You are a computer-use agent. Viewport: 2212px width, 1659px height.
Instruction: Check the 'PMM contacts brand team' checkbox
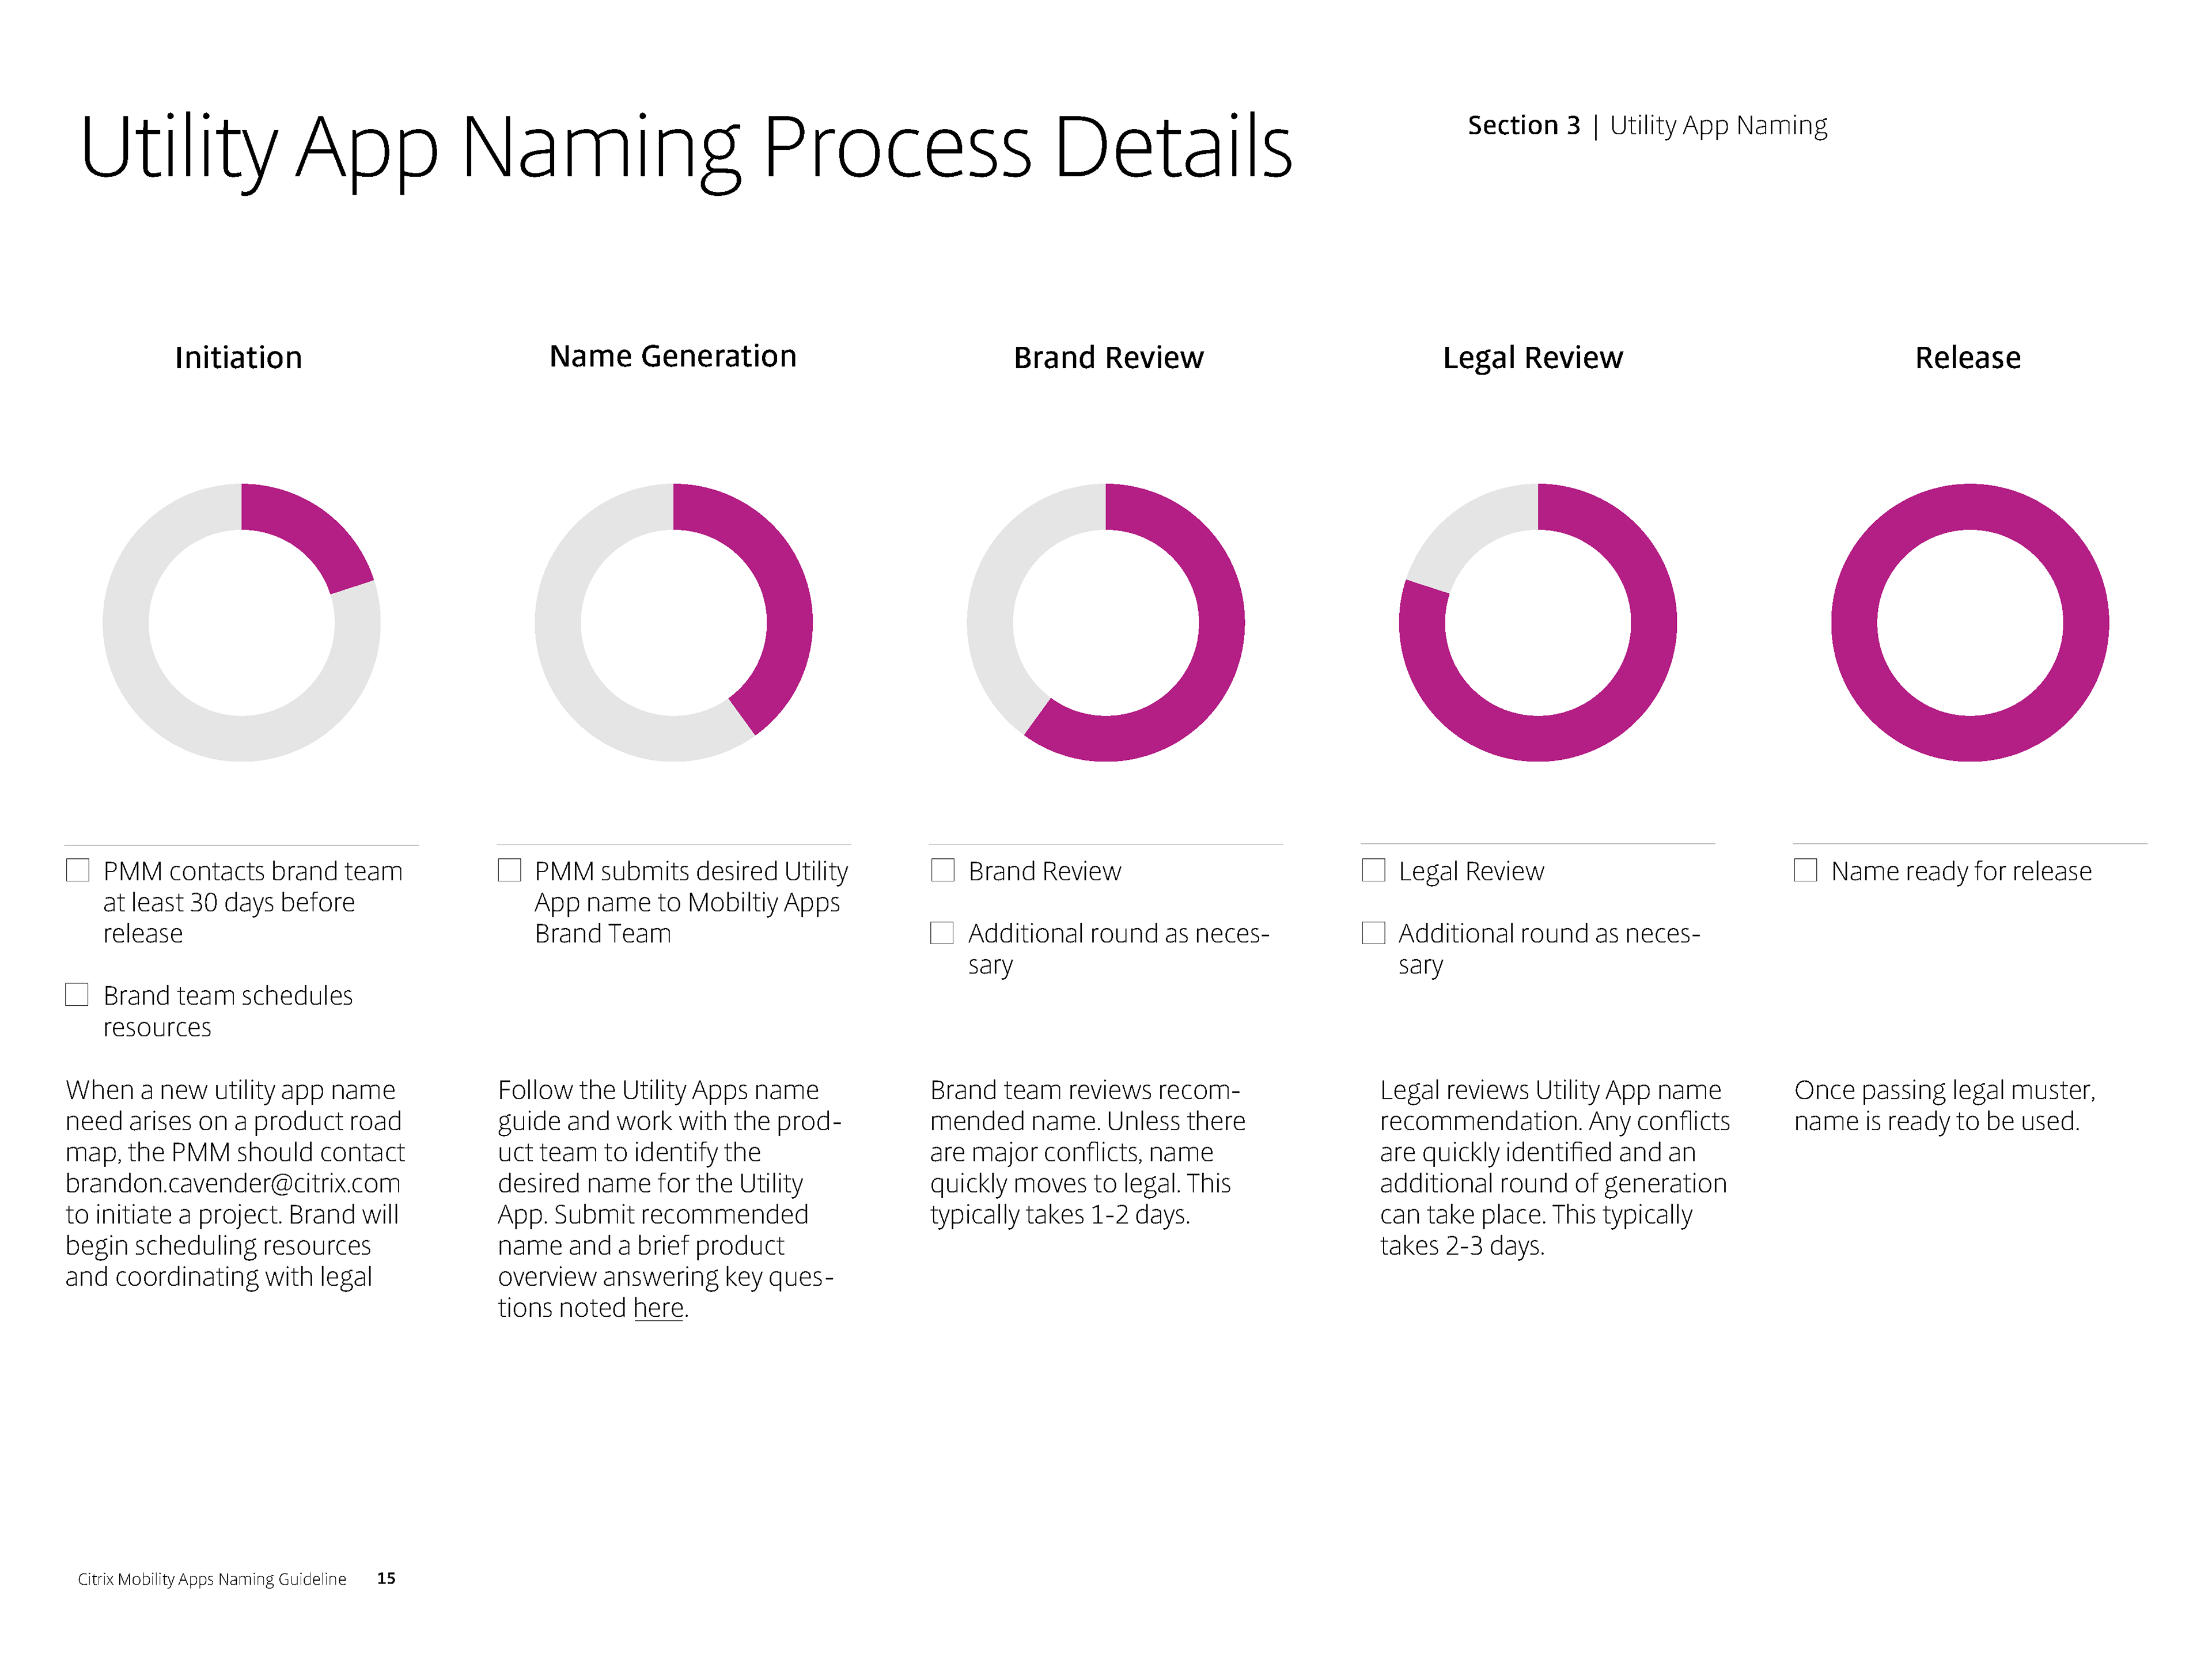[x=77, y=870]
